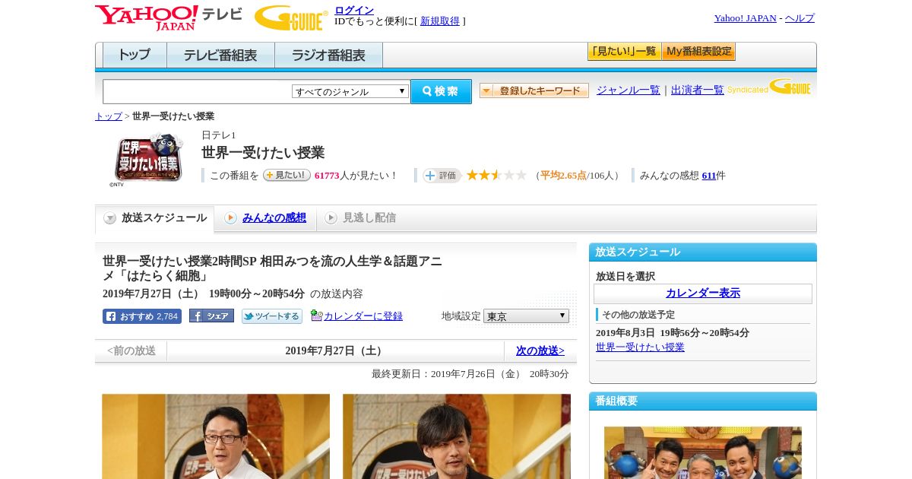Viewport: 912px width, 479px height.
Task: Click the ヘルプ link
Action: 800,18
